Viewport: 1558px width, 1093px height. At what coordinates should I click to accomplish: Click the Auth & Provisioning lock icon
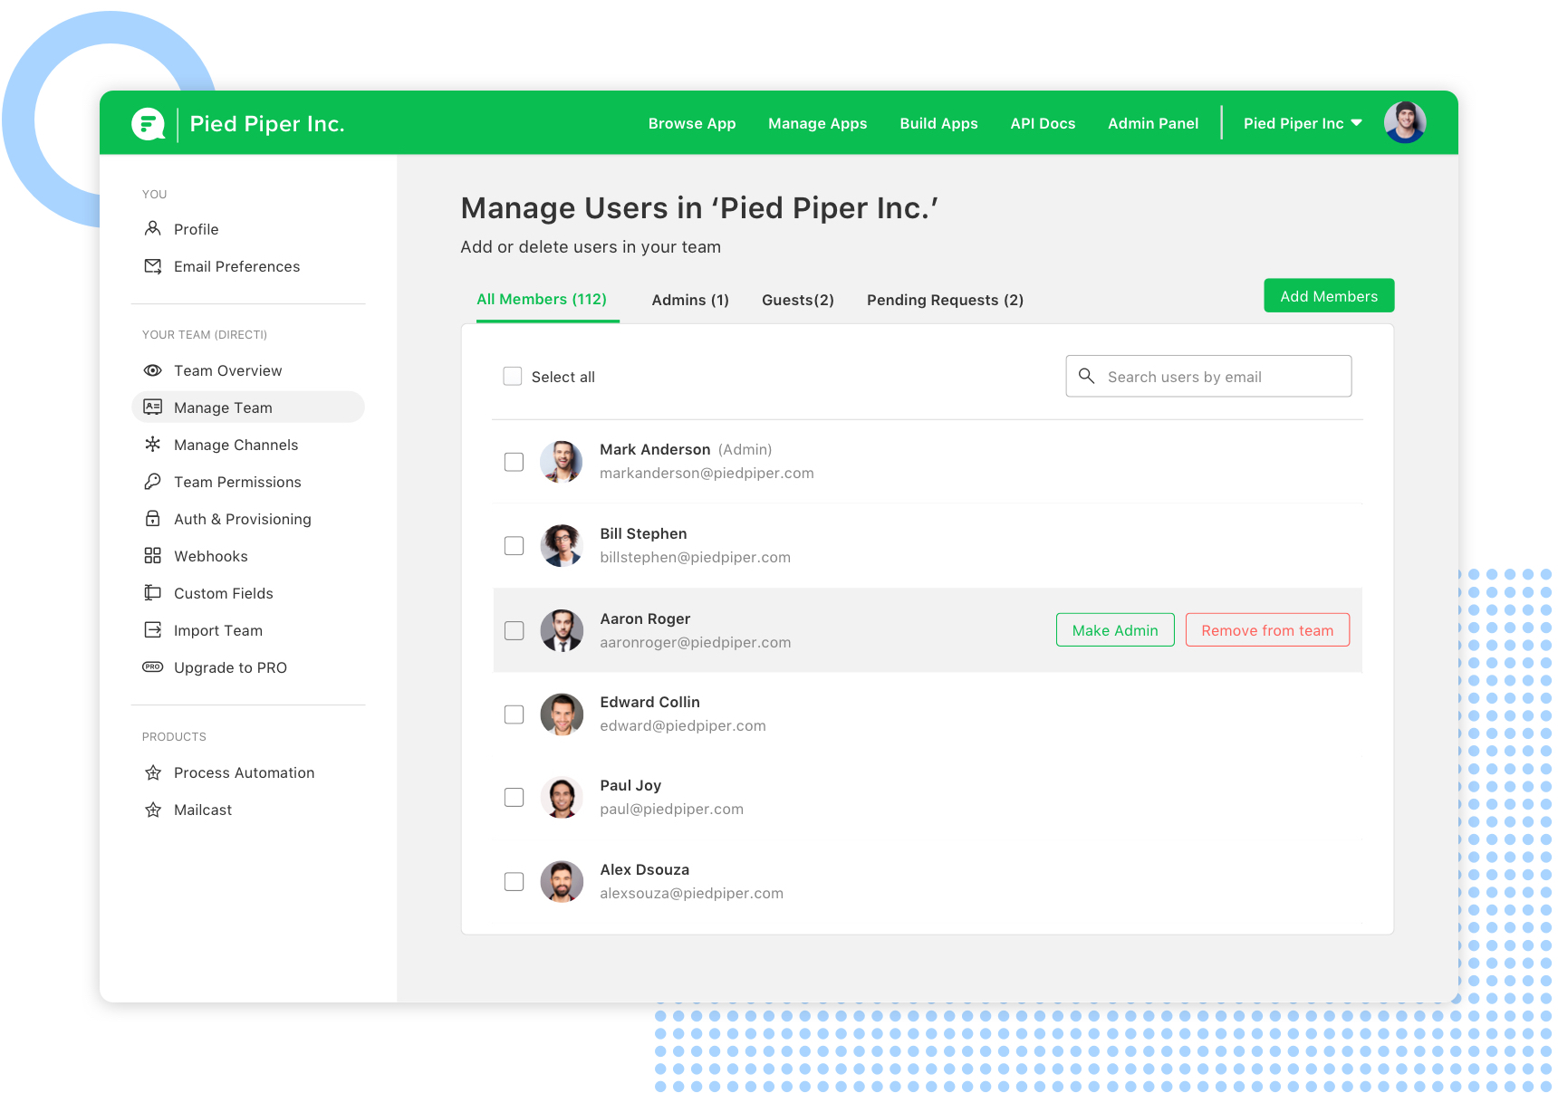click(153, 519)
